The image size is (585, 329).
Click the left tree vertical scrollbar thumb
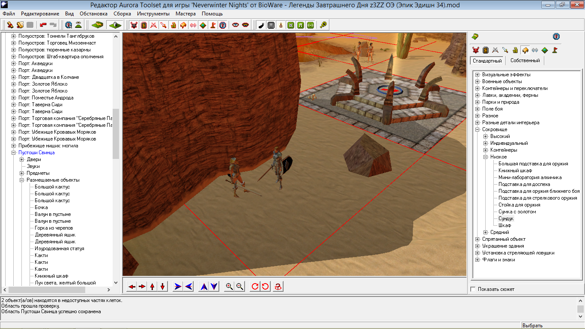tap(116, 134)
